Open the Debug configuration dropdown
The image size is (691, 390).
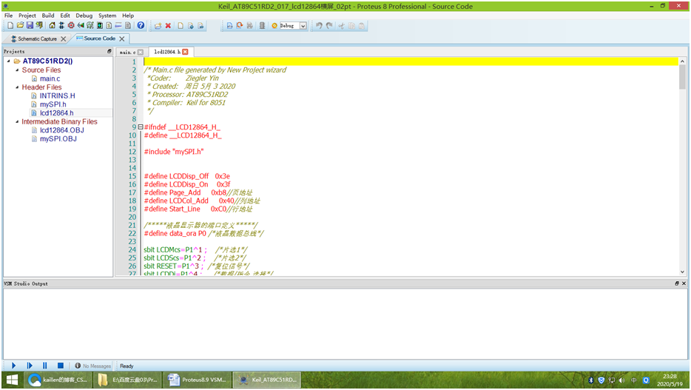(x=303, y=26)
